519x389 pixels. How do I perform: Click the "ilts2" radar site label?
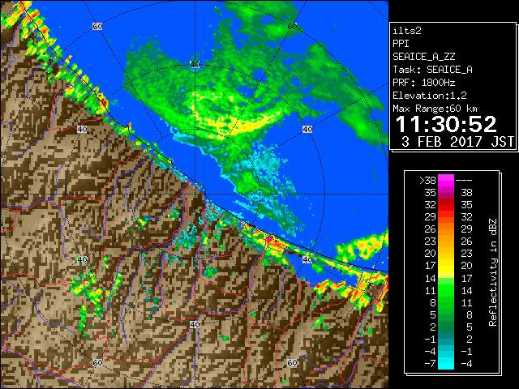tap(407, 31)
